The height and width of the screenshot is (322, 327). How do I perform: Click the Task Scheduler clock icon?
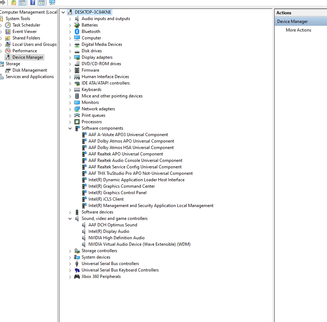click(x=8, y=25)
